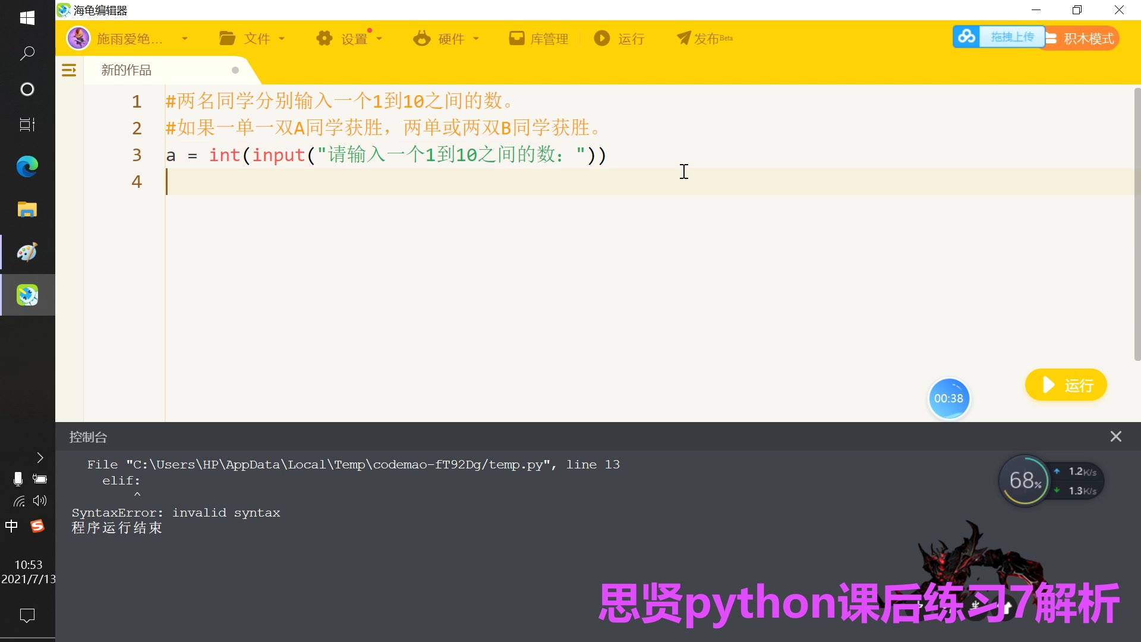Open the Windows Start menu

pos(27,18)
